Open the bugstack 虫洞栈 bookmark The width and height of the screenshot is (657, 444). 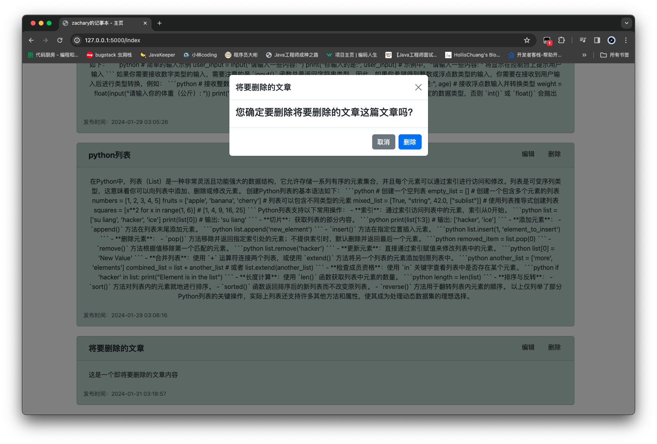pyautogui.click(x=109, y=55)
